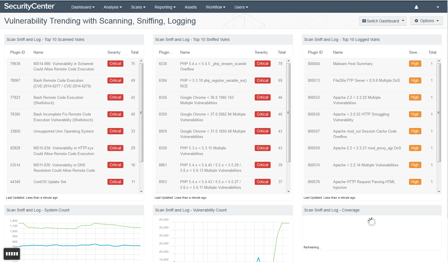
Task: Click High badge for Apache mod_ssl Session Cache
Action: pyautogui.click(x=415, y=131)
